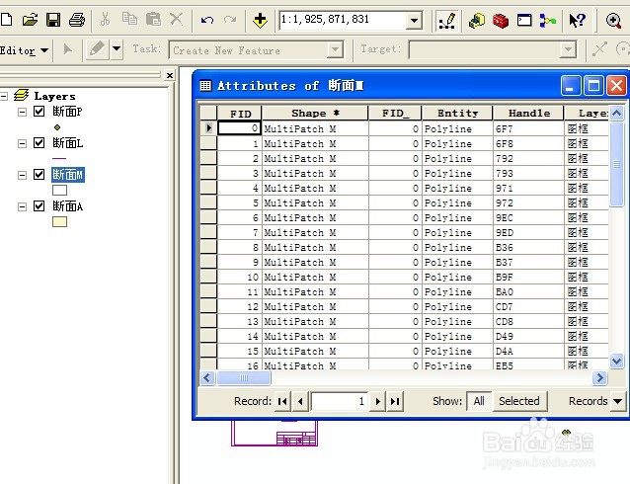Open the Editor menu dropdown
Screen dimensions: 630x484
tap(24, 50)
